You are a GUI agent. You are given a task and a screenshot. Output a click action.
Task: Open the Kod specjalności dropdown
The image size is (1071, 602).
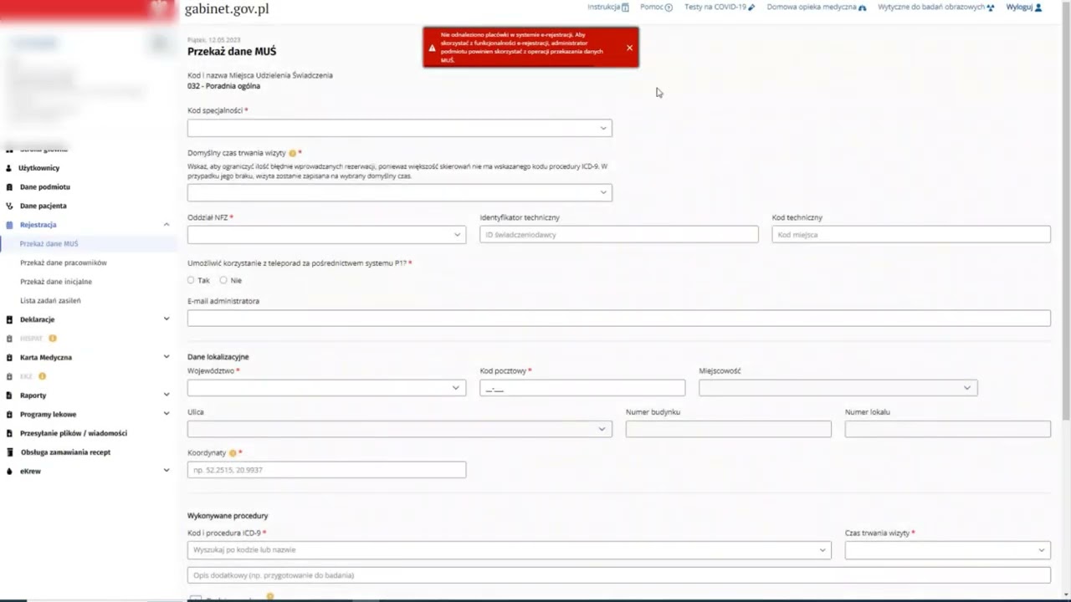tap(400, 128)
